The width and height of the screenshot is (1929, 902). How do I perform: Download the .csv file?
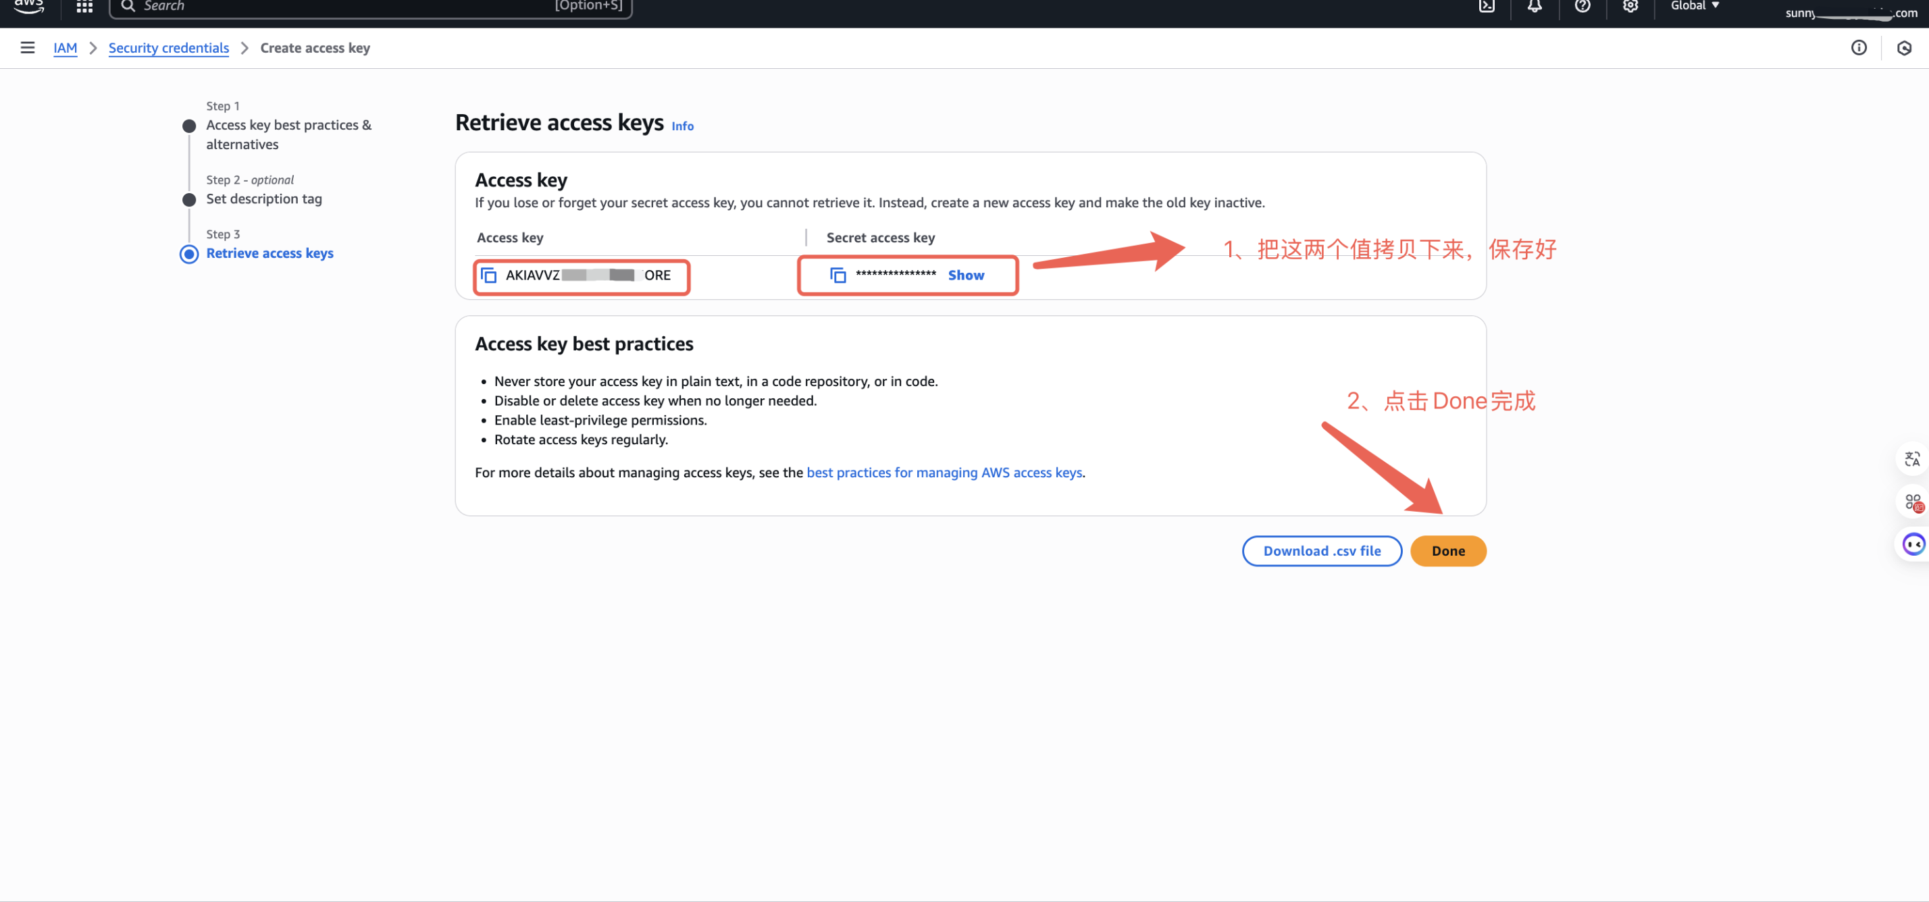(x=1321, y=551)
